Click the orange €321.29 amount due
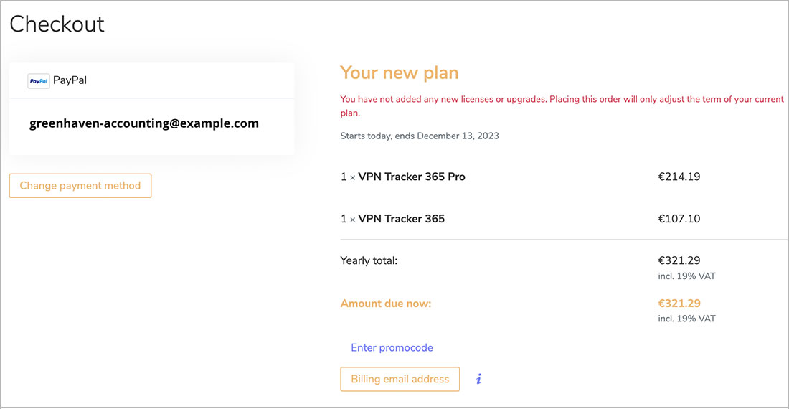Image resolution: width=789 pixels, height=409 pixels. [679, 304]
